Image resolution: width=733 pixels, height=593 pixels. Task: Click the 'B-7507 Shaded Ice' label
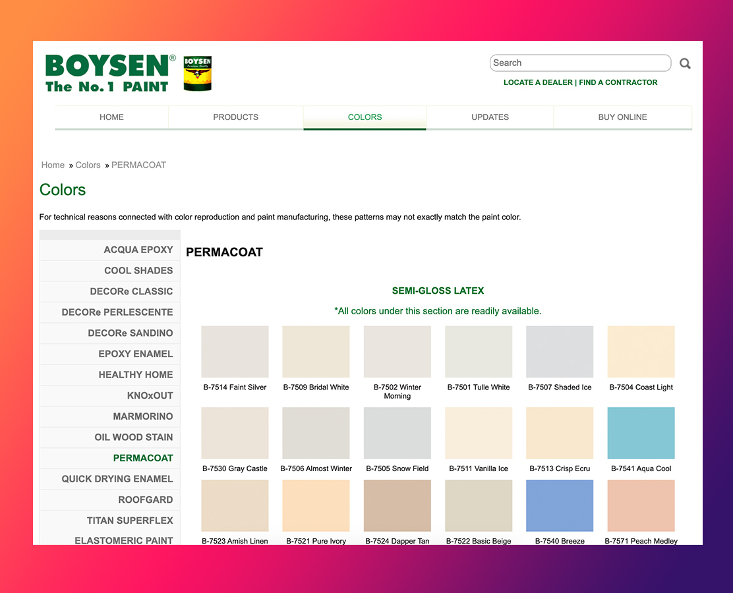(x=560, y=387)
